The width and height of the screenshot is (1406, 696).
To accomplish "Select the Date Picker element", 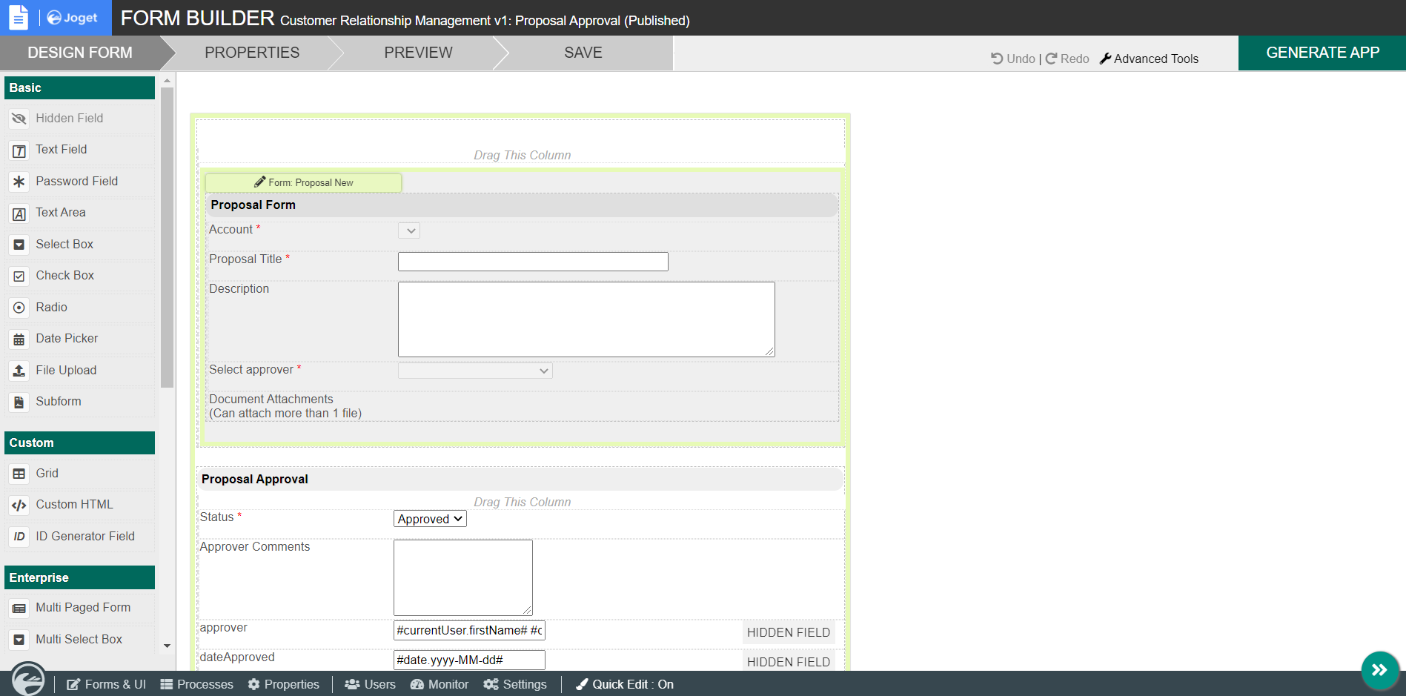I will tap(66, 338).
